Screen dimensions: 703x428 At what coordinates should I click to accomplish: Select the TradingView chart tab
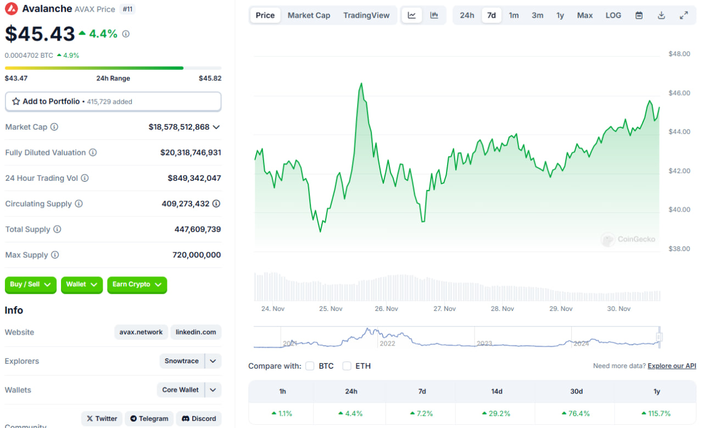(x=366, y=15)
